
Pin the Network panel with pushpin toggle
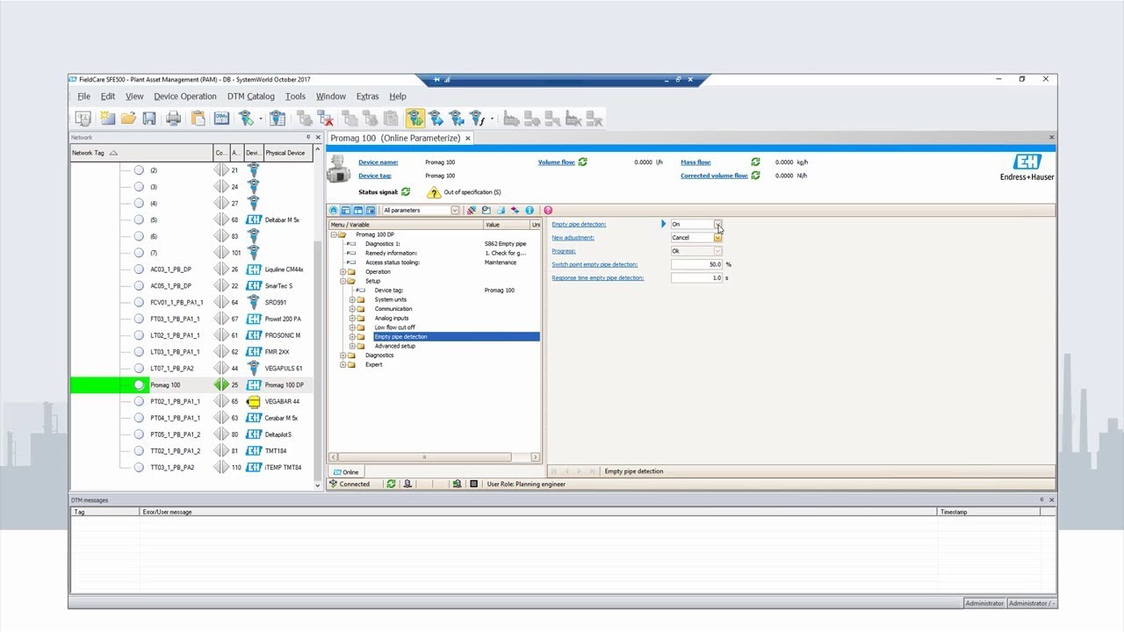pyautogui.click(x=308, y=137)
